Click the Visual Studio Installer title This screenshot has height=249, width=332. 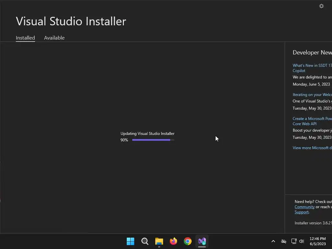click(71, 21)
